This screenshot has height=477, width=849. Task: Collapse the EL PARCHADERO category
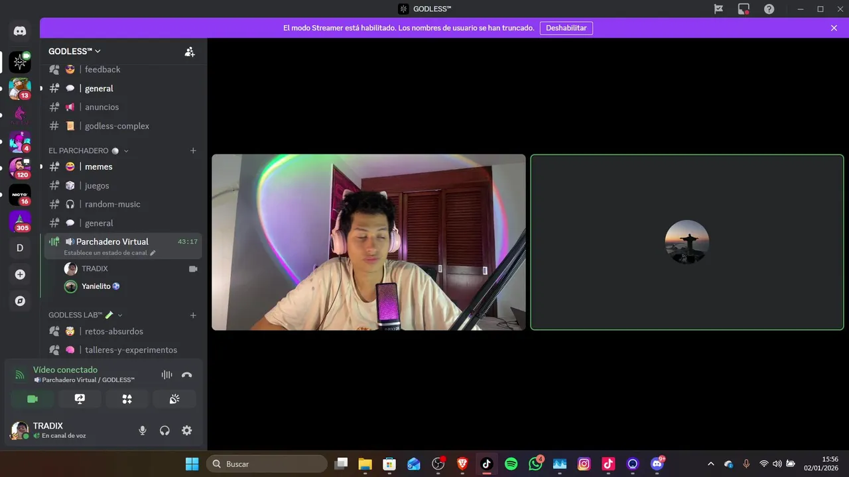(88, 150)
